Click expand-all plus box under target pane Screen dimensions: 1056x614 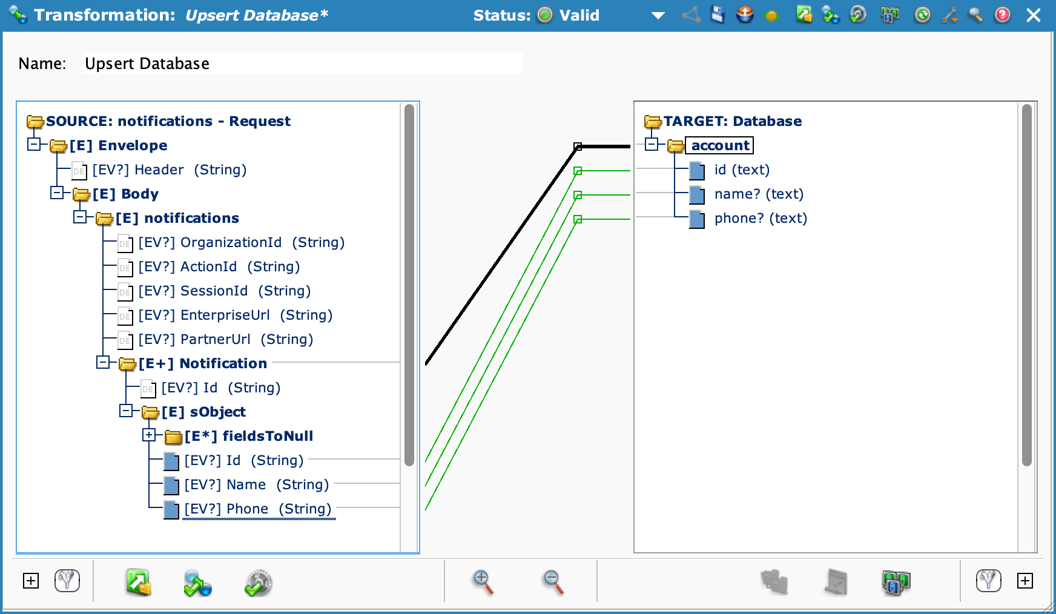(1025, 581)
